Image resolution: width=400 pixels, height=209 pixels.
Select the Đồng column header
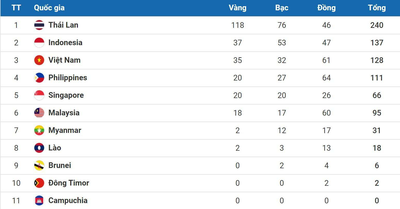(326, 8)
